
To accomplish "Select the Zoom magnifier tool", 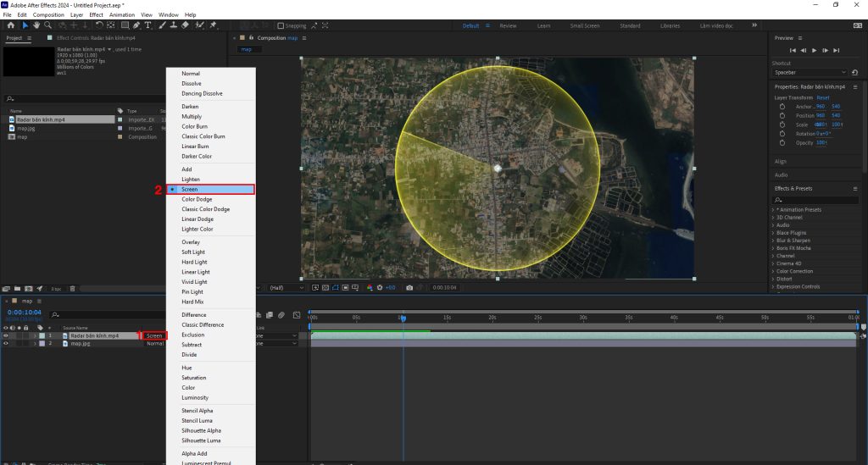I will pyautogui.click(x=47, y=25).
